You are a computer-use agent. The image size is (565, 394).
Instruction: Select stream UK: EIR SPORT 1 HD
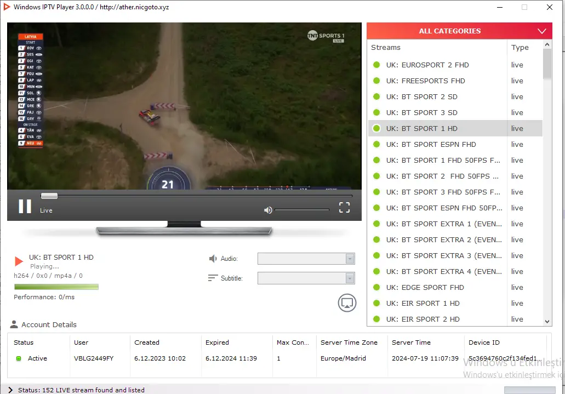(455, 303)
